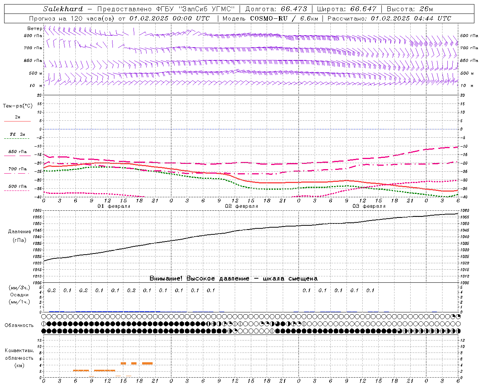
Task: Click the "01 февраля" date label
Action: tap(114, 206)
